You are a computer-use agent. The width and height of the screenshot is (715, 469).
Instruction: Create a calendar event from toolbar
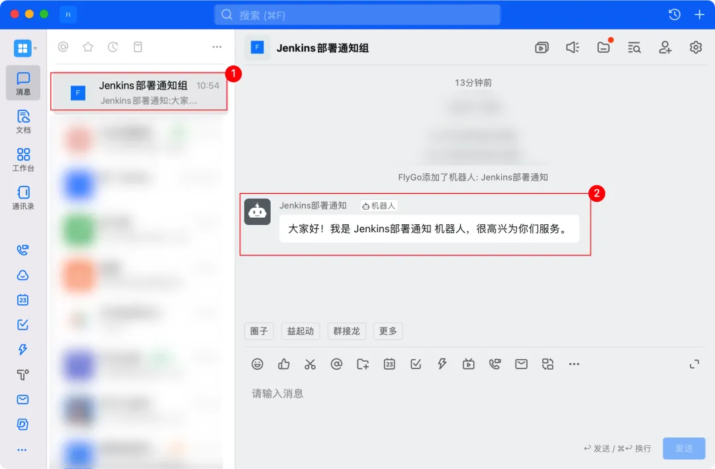click(x=389, y=364)
